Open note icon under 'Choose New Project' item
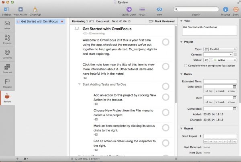Image resolution: width=241 pixels, height=162 pixels. pos(96,119)
